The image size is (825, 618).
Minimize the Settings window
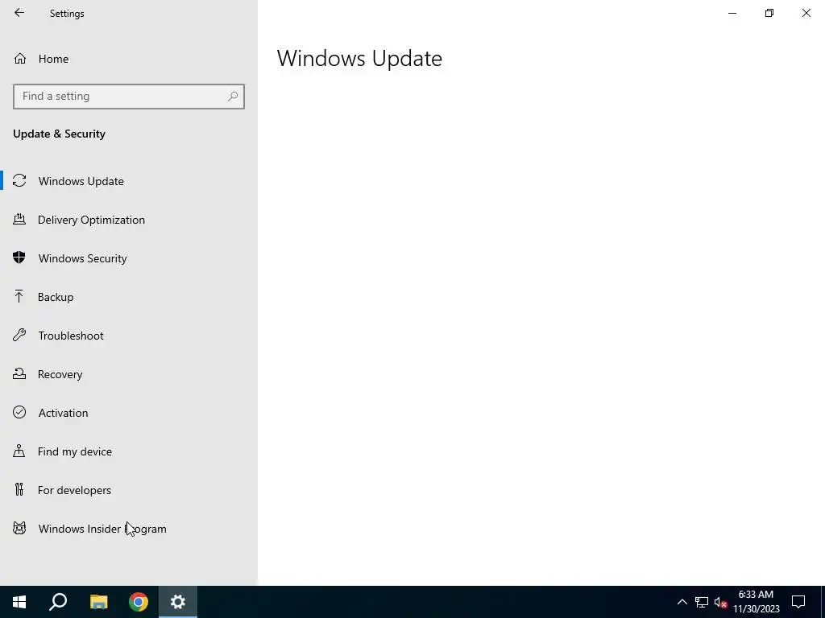732,13
